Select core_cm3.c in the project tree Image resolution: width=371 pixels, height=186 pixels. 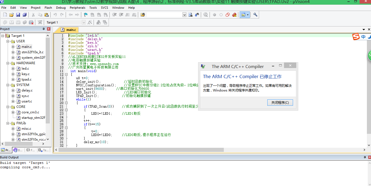[x=30, y=112]
